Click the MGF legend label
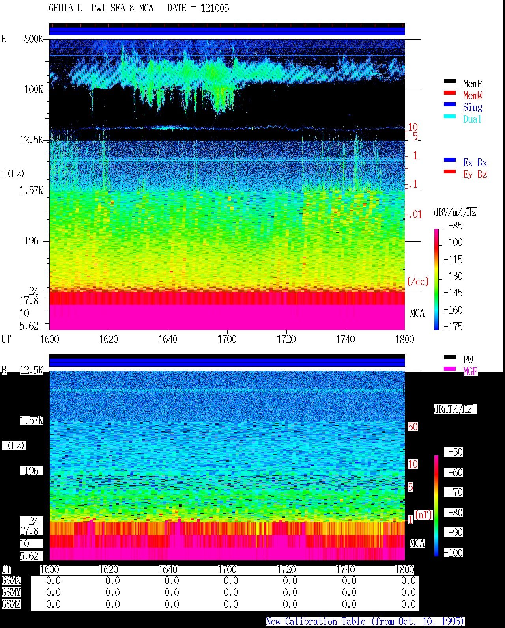Image resolution: width=505 pixels, height=628 pixels. point(470,371)
